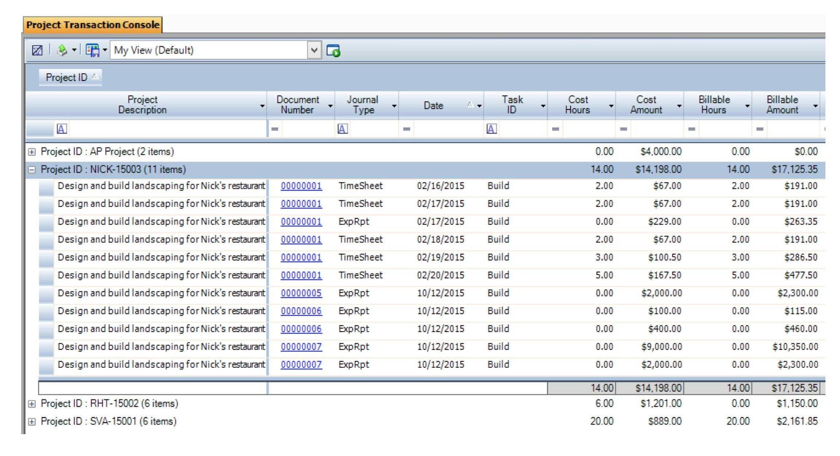Image resolution: width=840 pixels, height=456 pixels.
Task: Click the run view icon beside the view selector
Action: tap(334, 50)
